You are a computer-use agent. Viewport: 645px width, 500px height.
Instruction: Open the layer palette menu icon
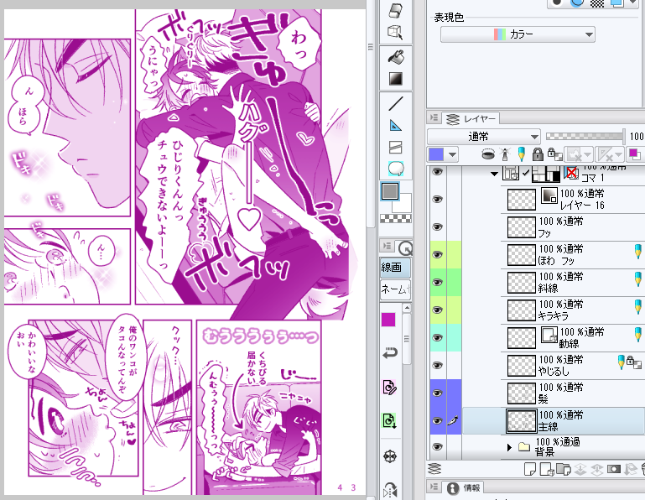click(434, 118)
